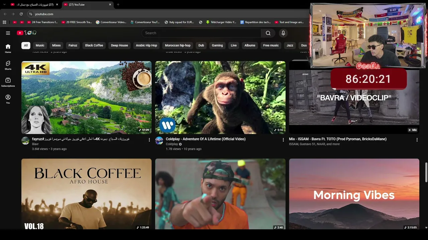Open the YouTube guide hamburger menu

click(8, 33)
